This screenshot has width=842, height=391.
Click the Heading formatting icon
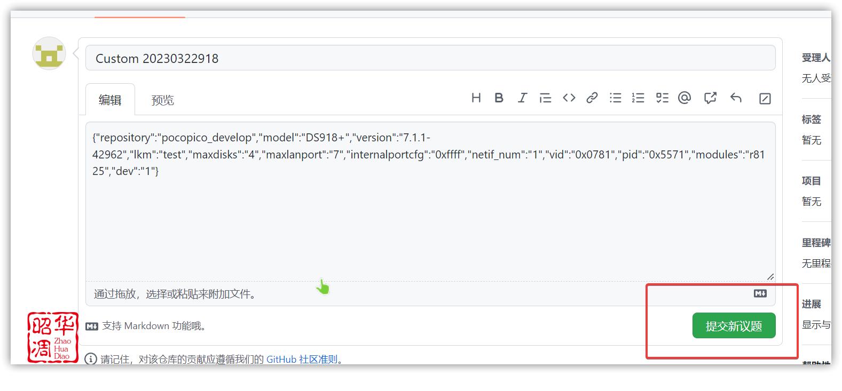pyautogui.click(x=476, y=98)
